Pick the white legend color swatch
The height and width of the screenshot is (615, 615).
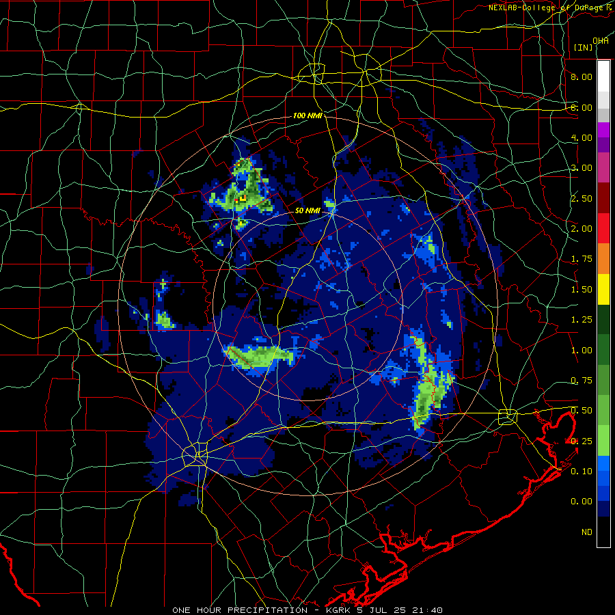click(x=603, y=77)
